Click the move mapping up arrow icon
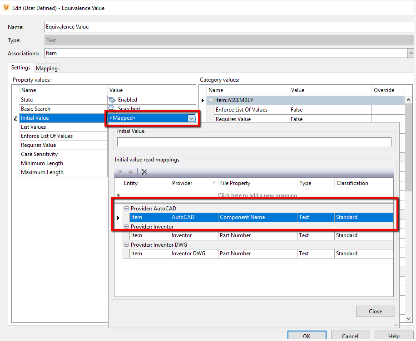Image resolution: width=416 pixels, height=341 pixels. click(x=131, y=172)
